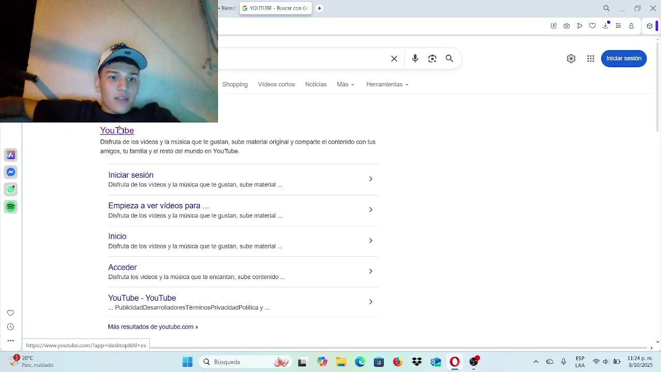Open Google quick settings gear
Viewport: 661px width, 372px height.
coord(571,58)
